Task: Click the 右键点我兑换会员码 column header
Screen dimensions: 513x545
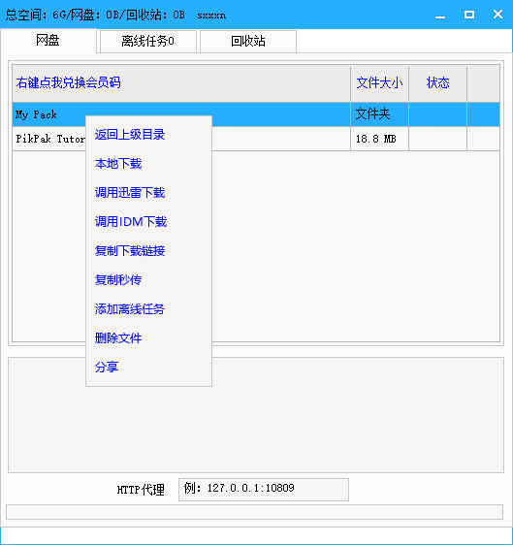Action: tap(181, 82)
